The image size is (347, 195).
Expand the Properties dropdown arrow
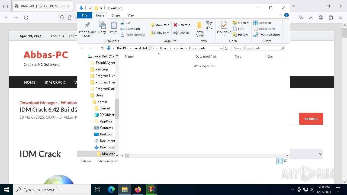(x=224, y=35)
